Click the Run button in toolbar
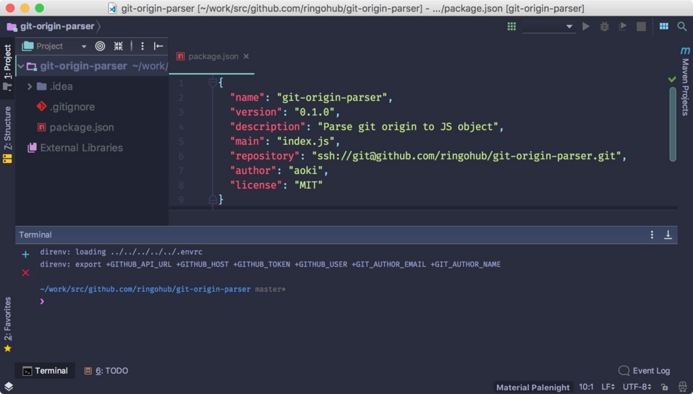693x394 pixels. (585, 26)
